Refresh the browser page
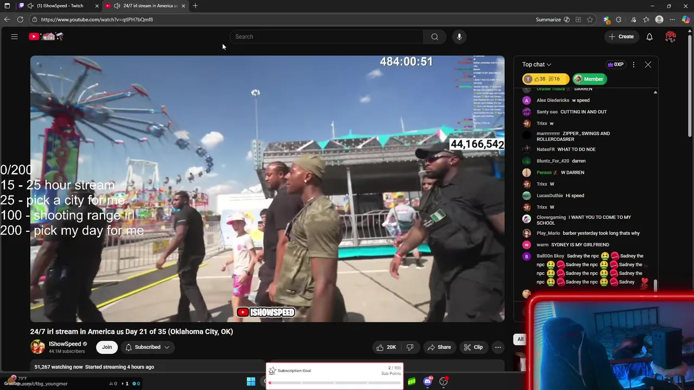This screenshot has height=390, width=694. click(x=20, y=19)
